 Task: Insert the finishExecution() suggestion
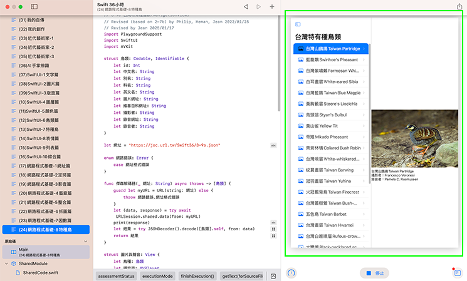pyautogui.click(x=198, y=276)
